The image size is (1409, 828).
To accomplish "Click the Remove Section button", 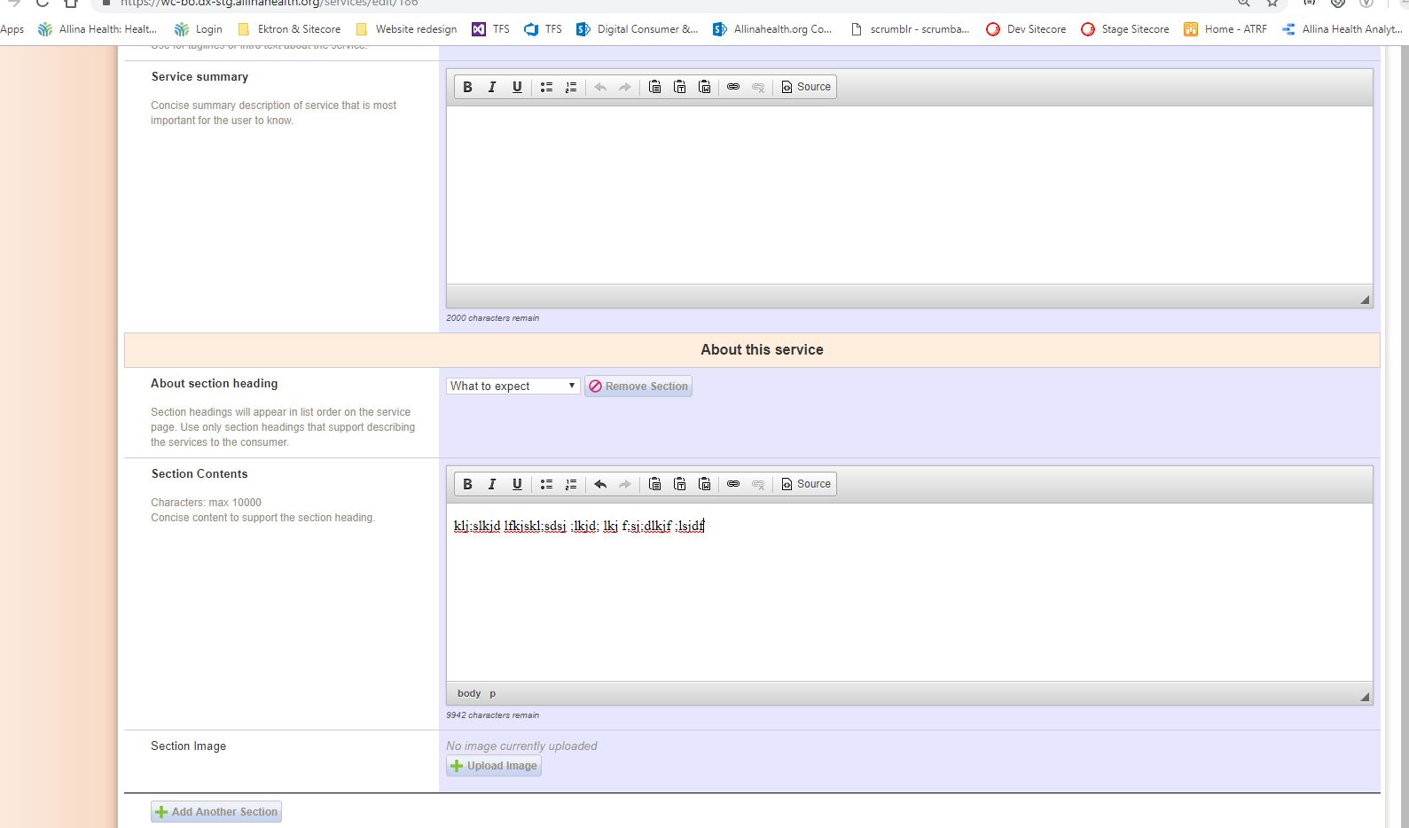I will [638, 387].
